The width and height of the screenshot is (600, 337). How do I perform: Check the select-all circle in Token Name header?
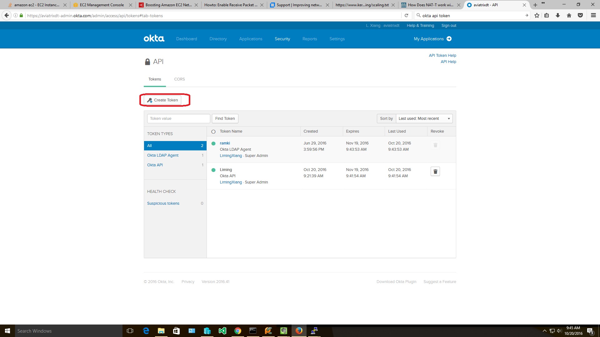(213, 131)
